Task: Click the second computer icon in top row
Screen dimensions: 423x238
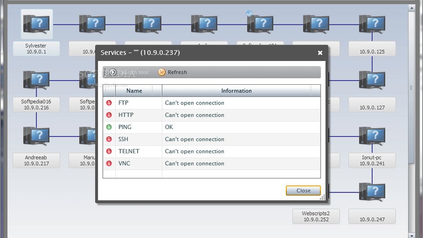Action: [92, 24]
